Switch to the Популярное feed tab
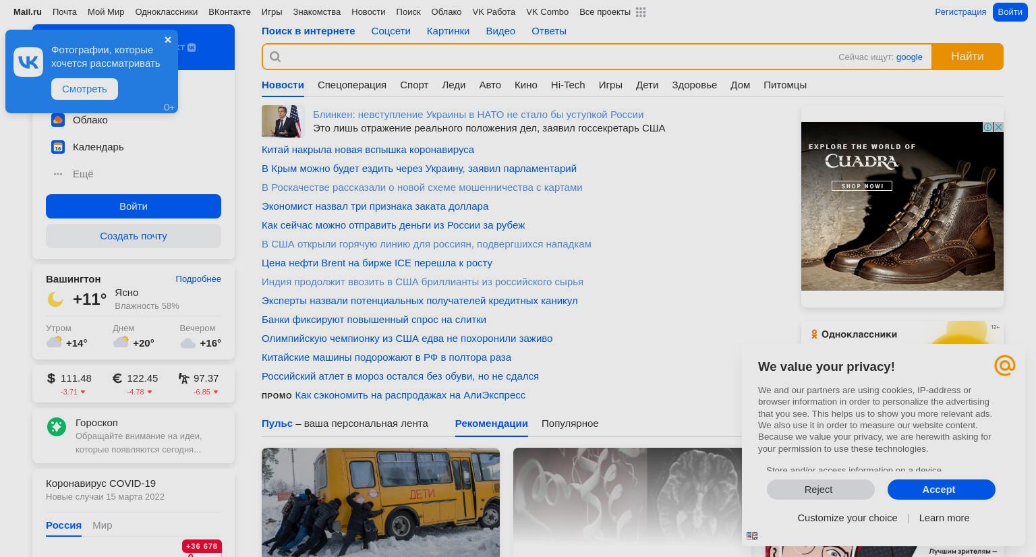This screenshot has height=557, width=1036. pyautogui.click(x=570, y=423)
